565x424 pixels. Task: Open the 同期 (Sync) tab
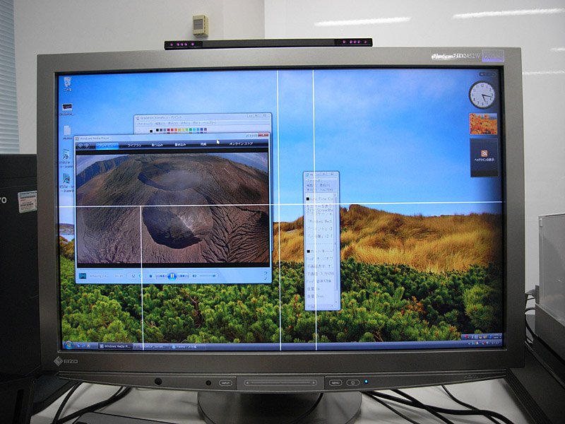[203, 145]
